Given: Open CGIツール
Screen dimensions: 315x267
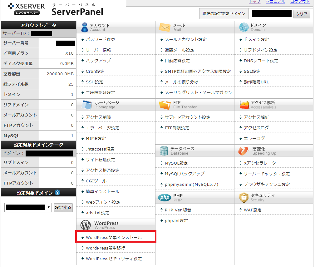Looking at the screenshot, I should point(96,181).
